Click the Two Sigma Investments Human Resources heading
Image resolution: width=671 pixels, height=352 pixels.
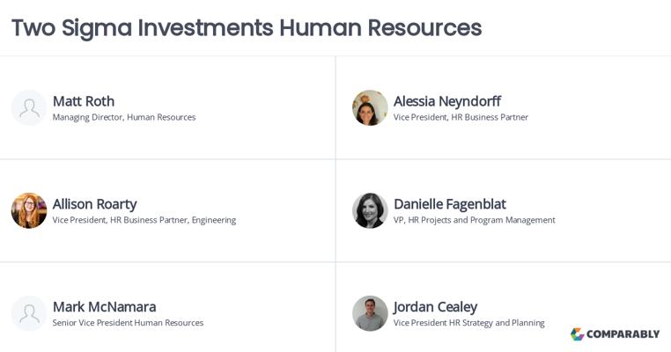[x=247, y=28]
